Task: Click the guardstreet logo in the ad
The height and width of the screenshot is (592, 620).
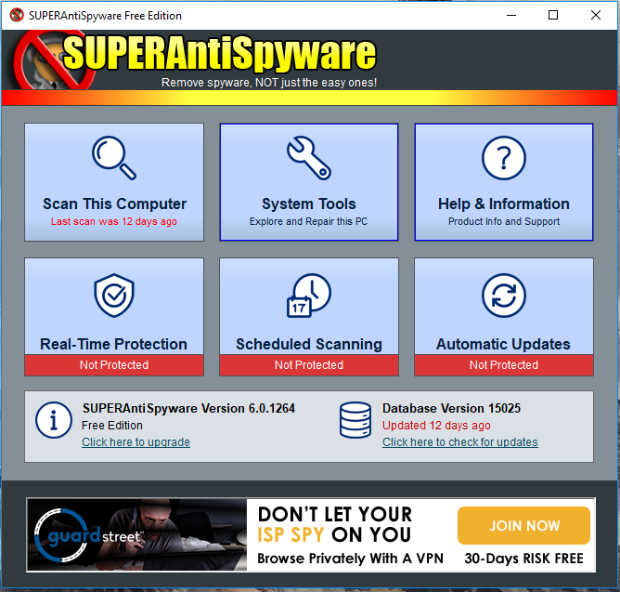Action: pos(88,535)
